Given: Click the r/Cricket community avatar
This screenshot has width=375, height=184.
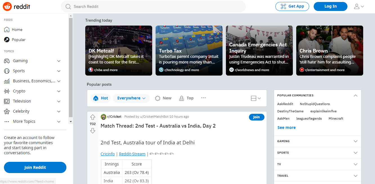Looking at the screenshot, I should coord(103,117).
